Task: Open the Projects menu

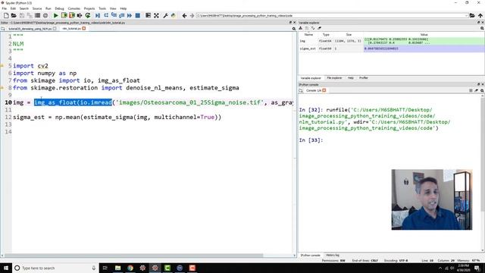Action: coord(89,8)
